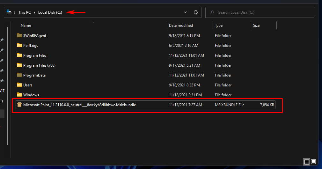
Task: Sort by Type column header
Action: (219, 26)
